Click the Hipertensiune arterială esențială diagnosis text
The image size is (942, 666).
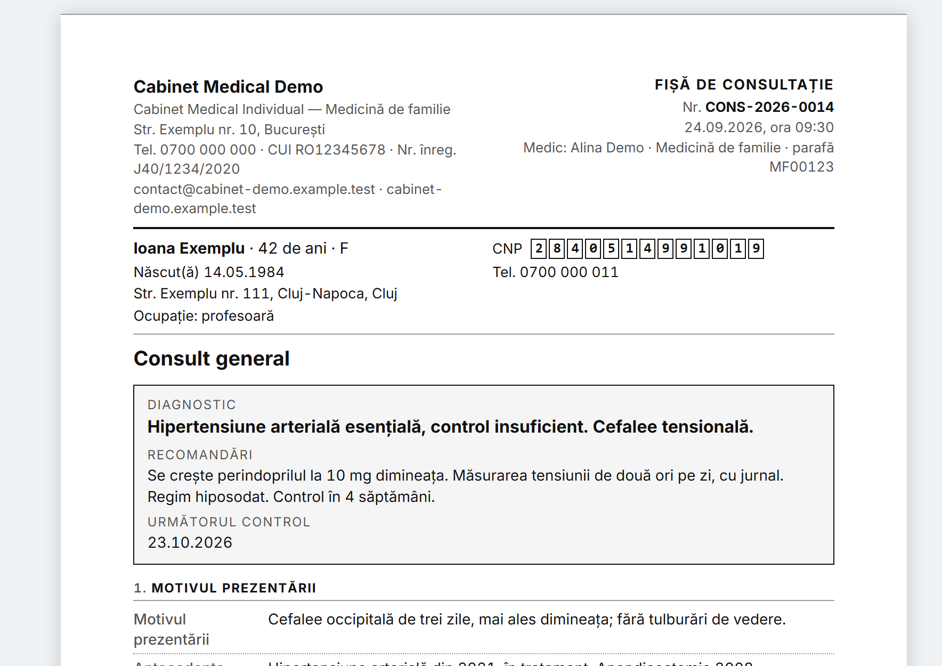pos(450,427)
